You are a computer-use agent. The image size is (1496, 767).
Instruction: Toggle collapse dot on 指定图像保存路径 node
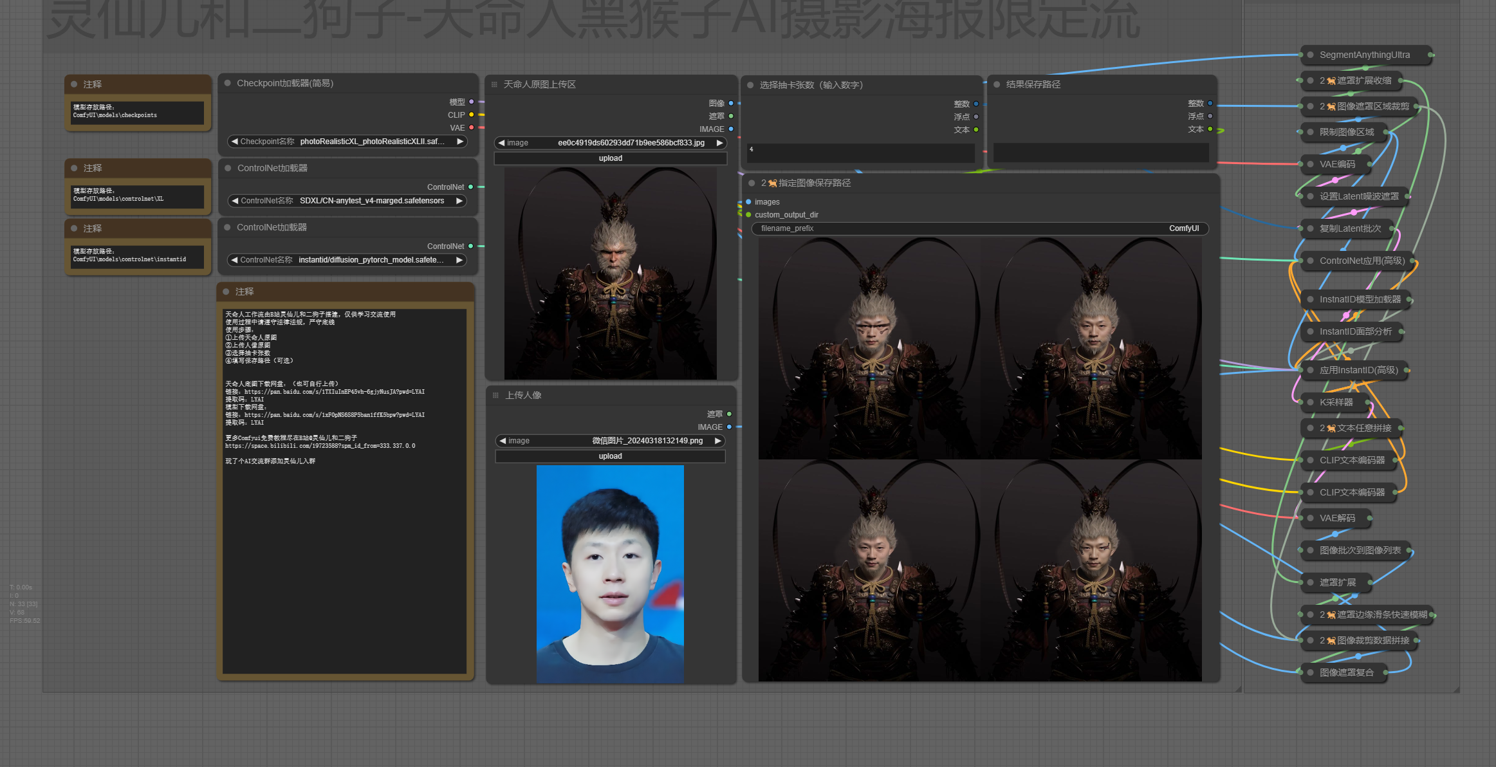pos(752,183)
